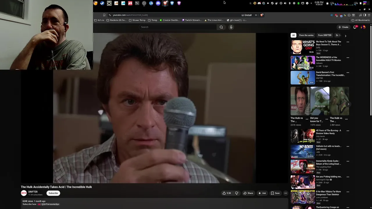Select the From the series chip
Screen dimensions: 372x209
[x=306, y=35]
